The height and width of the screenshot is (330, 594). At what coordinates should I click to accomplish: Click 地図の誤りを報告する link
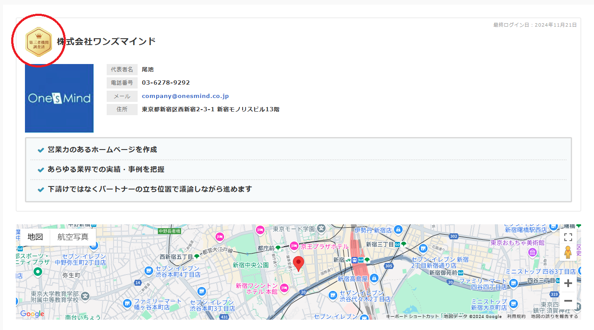[x=555, y=317]
